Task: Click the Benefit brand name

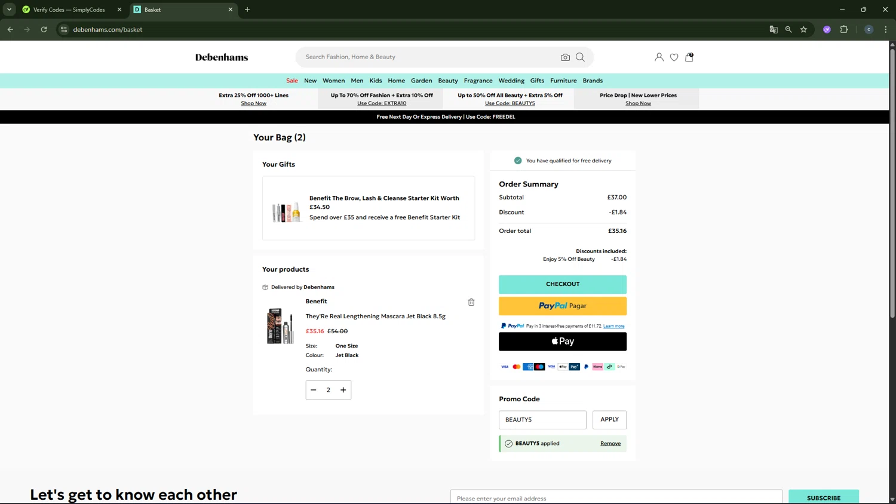Action: [317, 302]
